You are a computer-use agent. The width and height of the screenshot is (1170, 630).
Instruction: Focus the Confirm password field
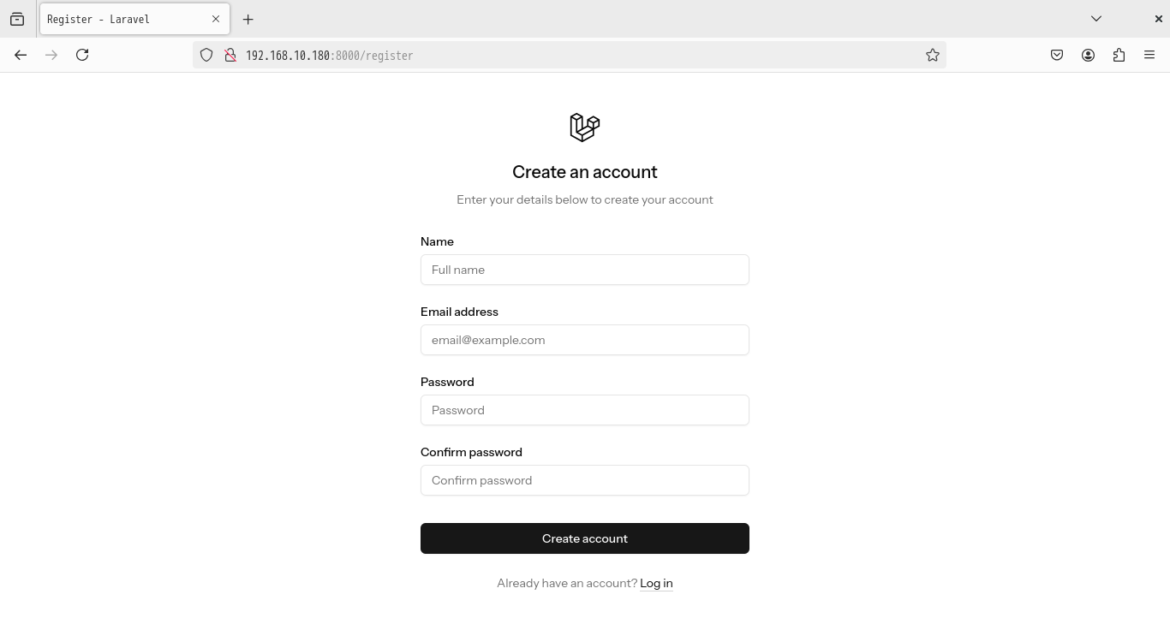[x=585, y=480]
